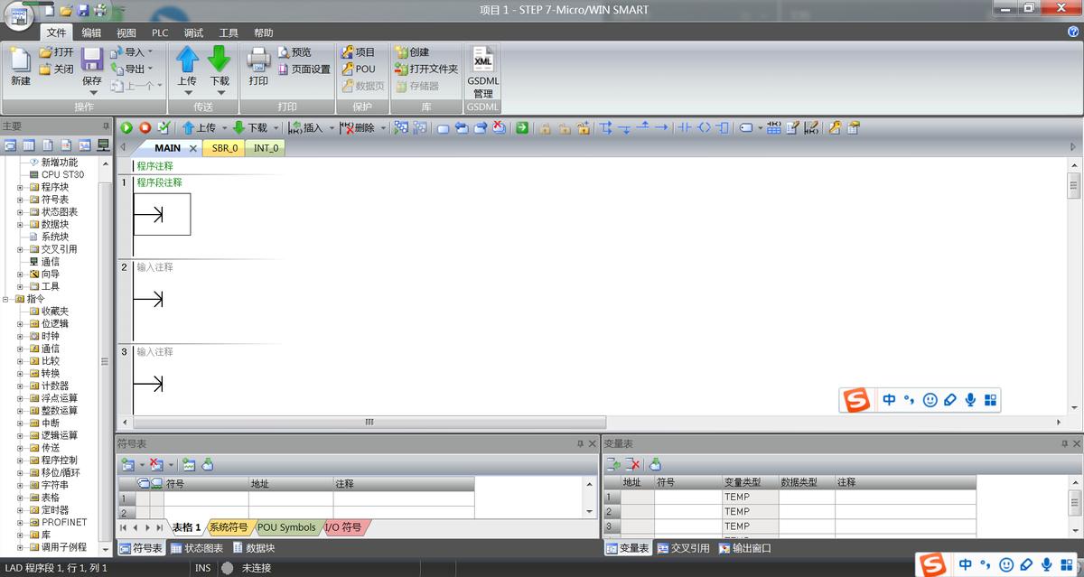
Task: Open the 调试 ribbon tab
Action: [193, 33]
